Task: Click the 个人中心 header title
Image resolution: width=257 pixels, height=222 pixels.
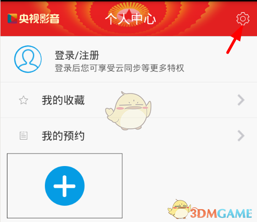Action: pyautogui.click(x=131, y=19)
